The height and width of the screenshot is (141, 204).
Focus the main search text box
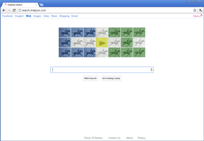pos(101,70)
